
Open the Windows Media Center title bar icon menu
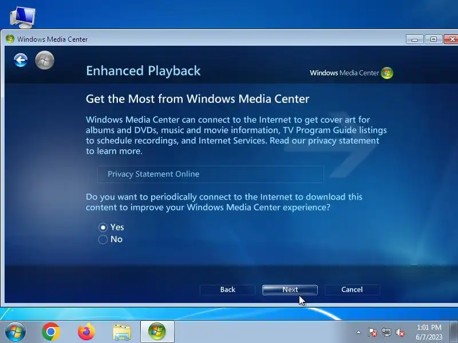[10, 39]
